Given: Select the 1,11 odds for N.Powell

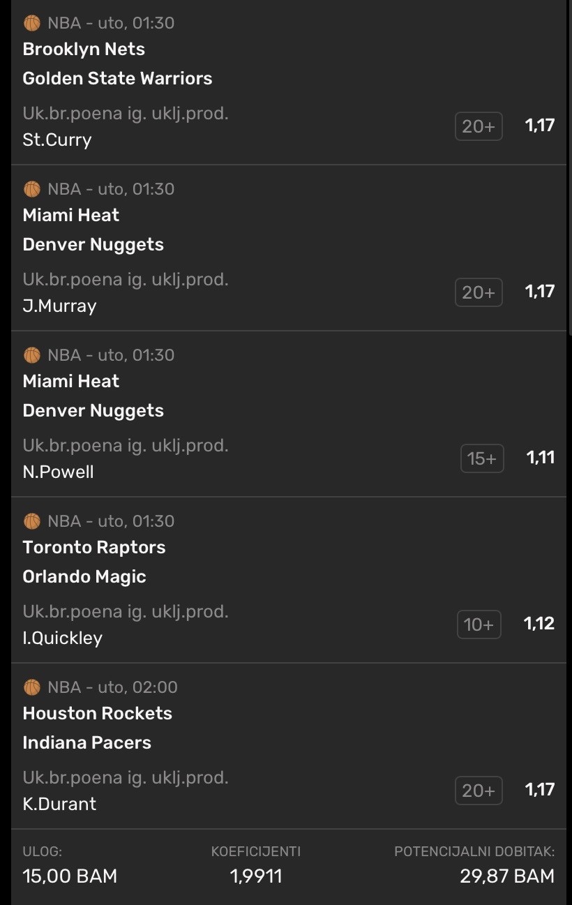Looking at the screenshot, I should pos(541,458).
